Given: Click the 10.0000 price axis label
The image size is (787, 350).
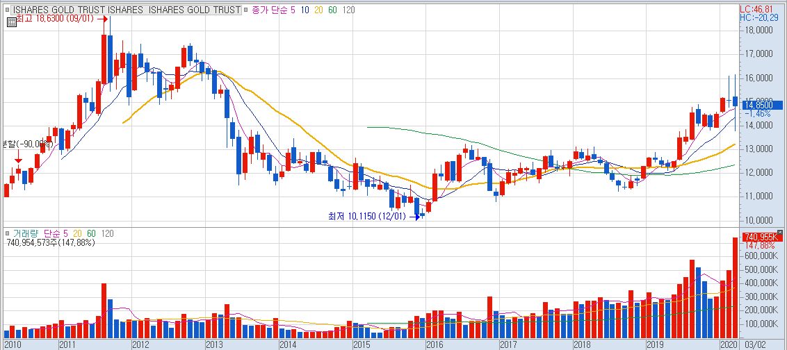Looking at the screenshot, I should click(x=759, y=221).
